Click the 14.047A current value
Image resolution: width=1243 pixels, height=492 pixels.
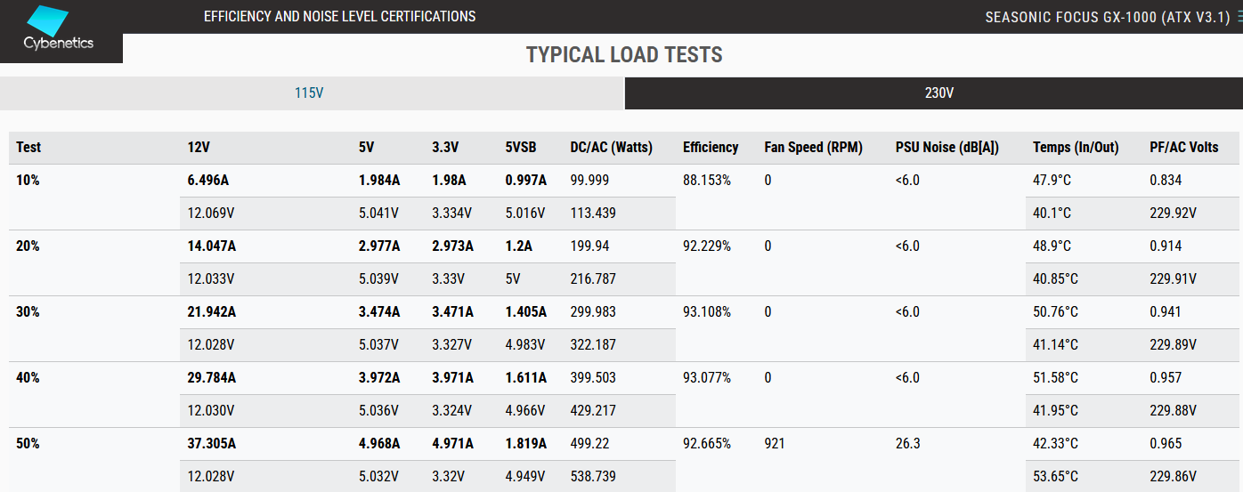[211, 246]
